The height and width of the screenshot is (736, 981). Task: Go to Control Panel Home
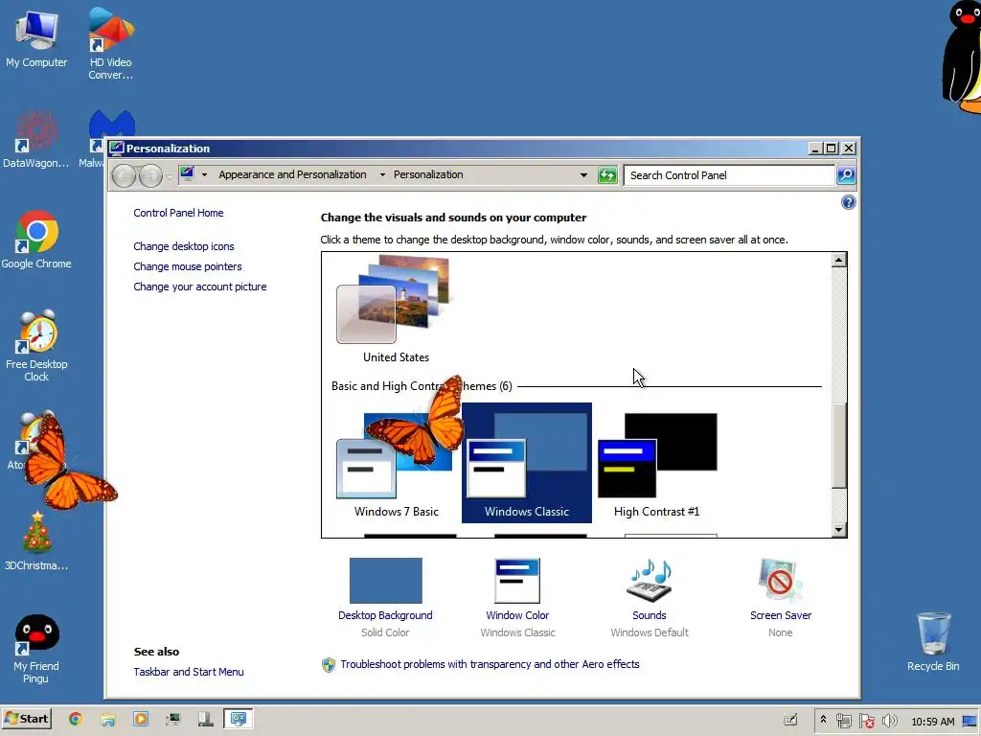[178, 213]
